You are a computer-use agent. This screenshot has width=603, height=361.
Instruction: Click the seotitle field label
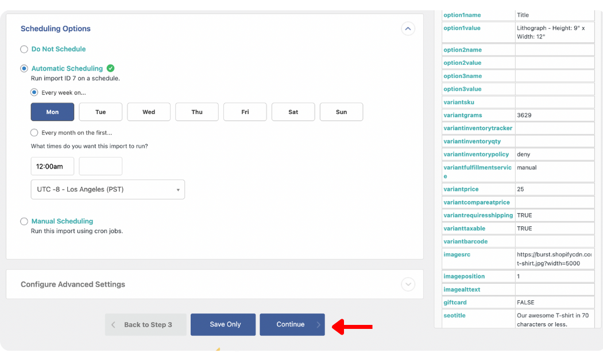[x=454, y=315]
